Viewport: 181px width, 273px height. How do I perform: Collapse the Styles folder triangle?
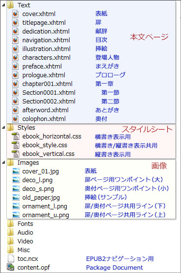pyautogui.click(x=3, y=128)
